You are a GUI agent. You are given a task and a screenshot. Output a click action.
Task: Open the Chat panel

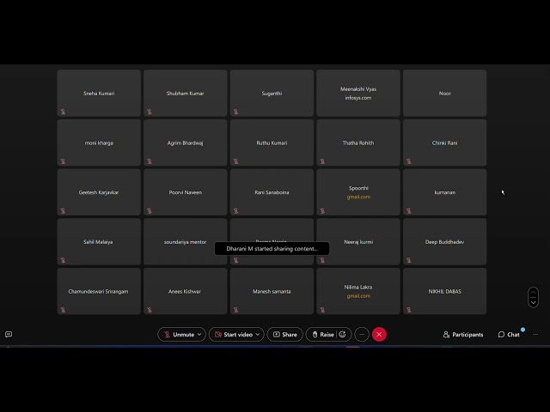point(509,335)
